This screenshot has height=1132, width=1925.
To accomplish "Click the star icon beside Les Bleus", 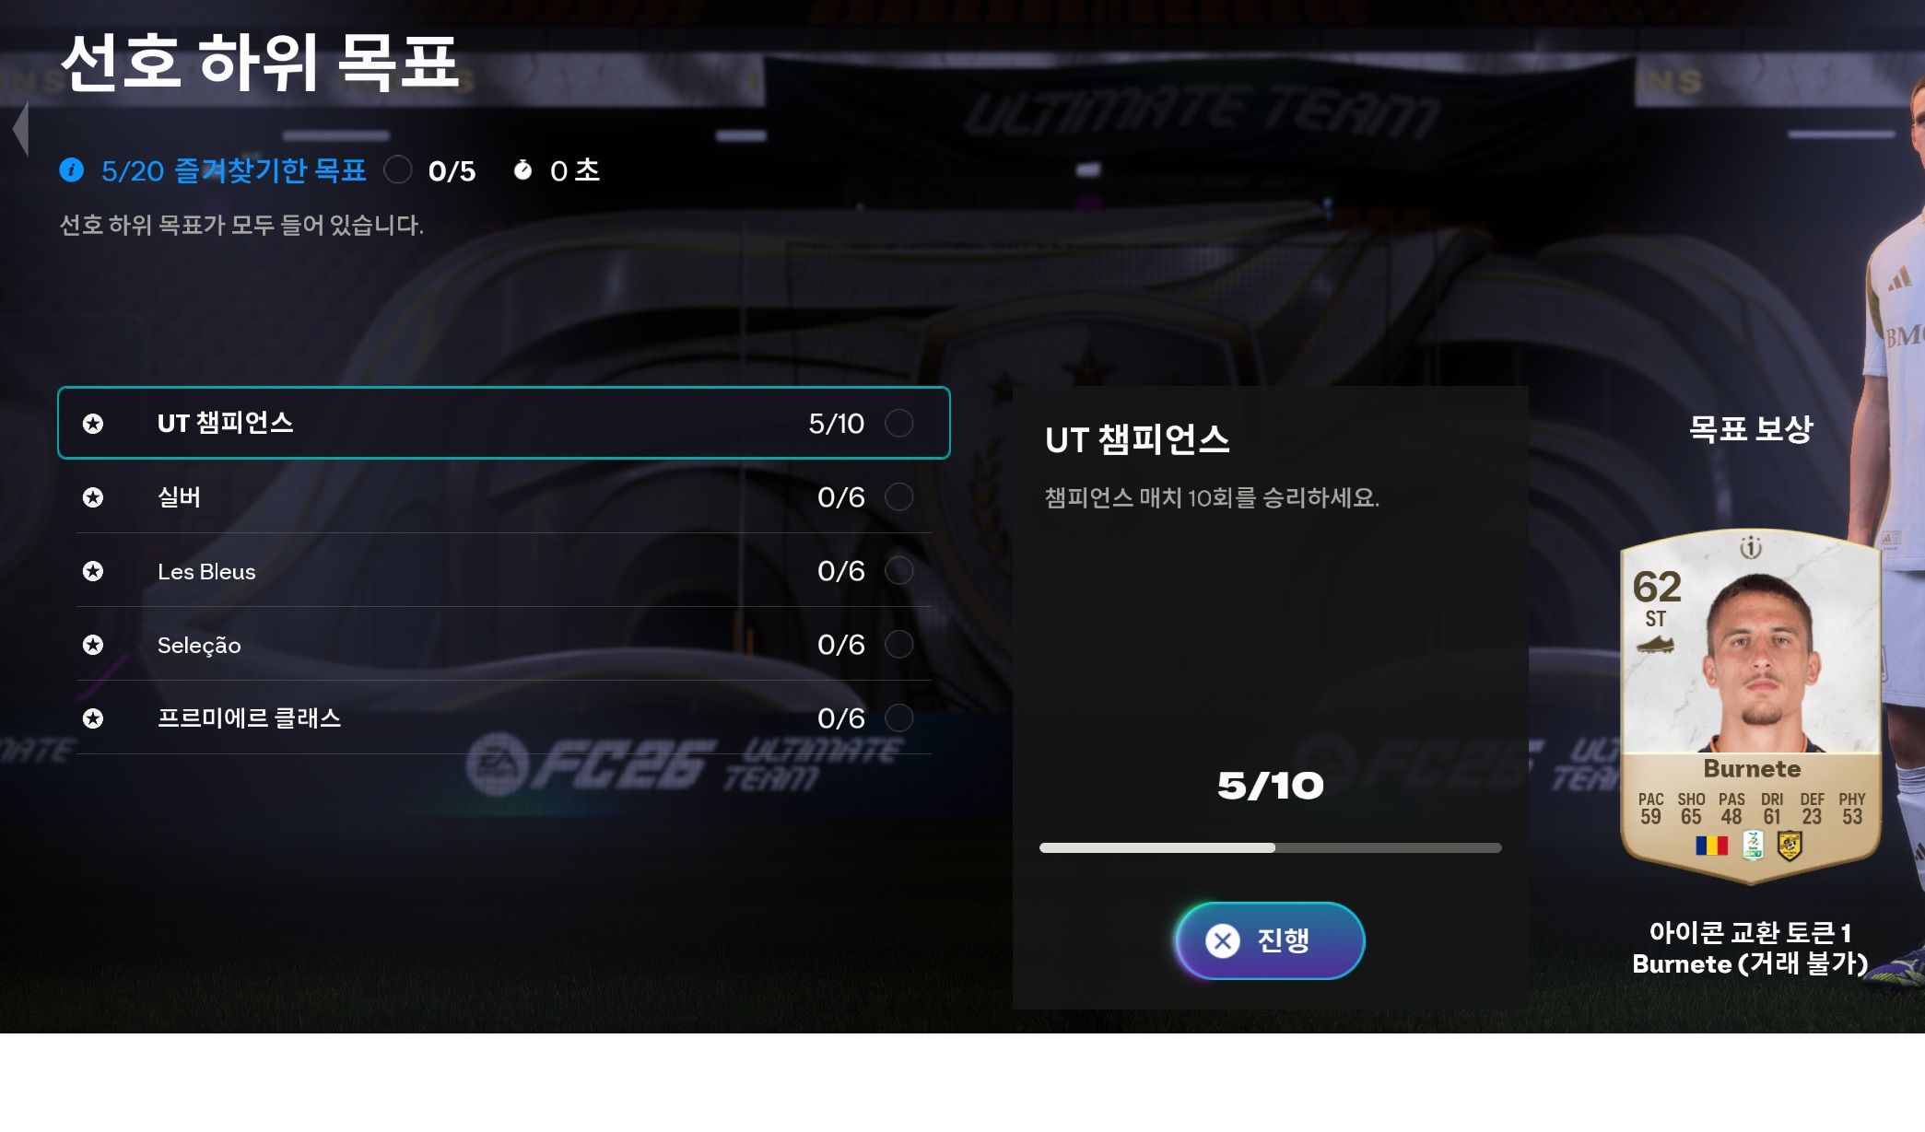I will 93,571.
